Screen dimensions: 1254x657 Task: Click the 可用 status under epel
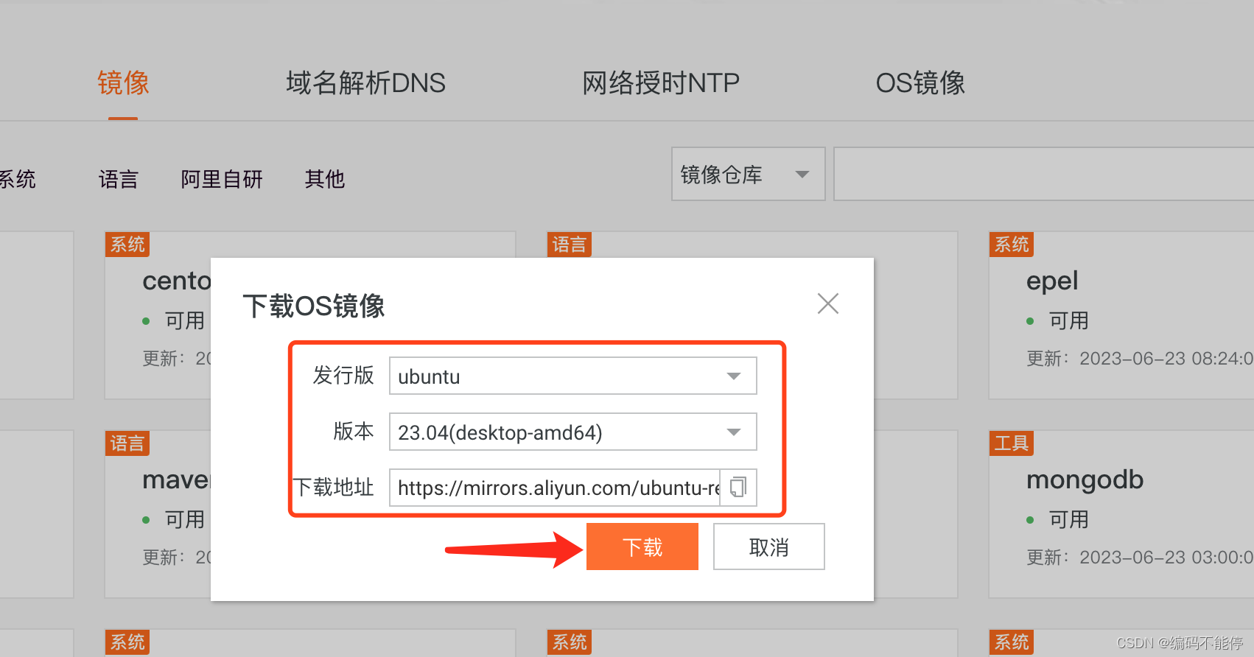1068,320
